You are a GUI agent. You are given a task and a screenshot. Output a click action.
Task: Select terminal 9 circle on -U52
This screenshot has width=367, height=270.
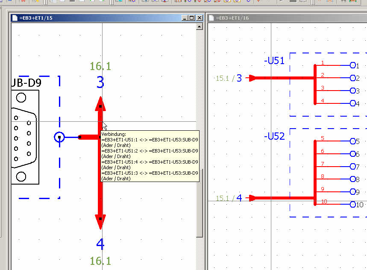[x=353, y=192]
